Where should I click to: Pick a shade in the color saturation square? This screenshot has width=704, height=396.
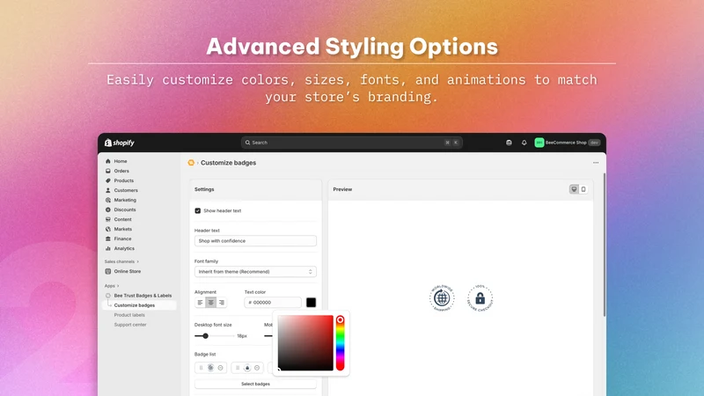[x=305, y=343]
